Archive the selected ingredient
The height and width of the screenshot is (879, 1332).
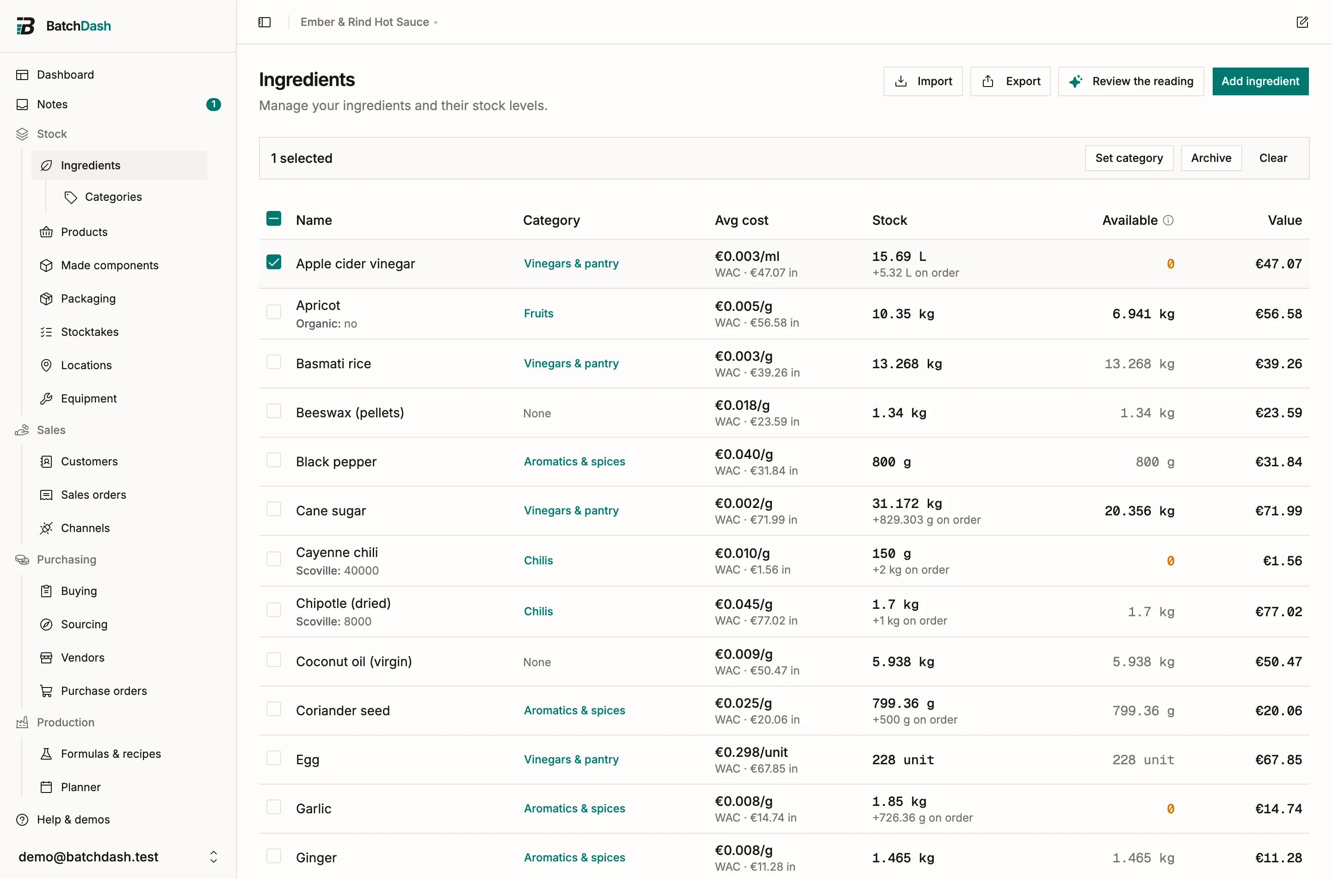coord(1211,158)
